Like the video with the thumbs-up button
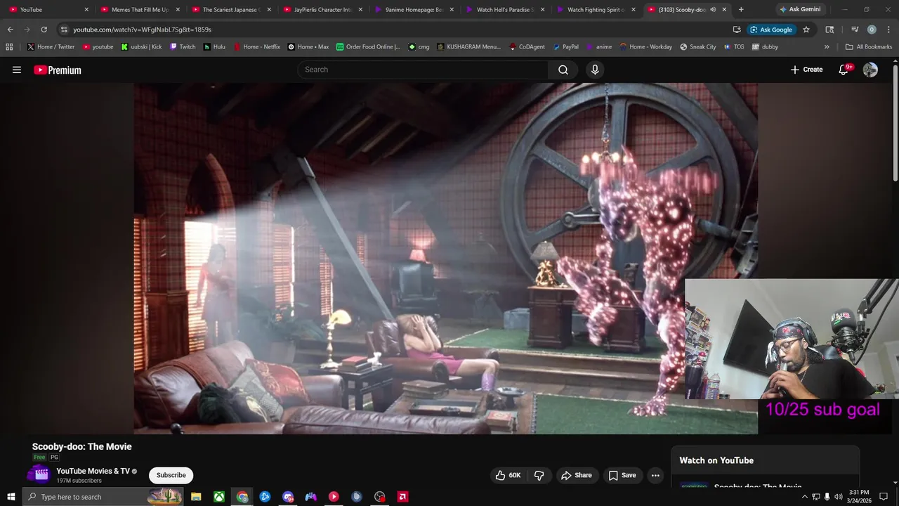Screen dimensions: 899x506 click(x=508, y=475)
